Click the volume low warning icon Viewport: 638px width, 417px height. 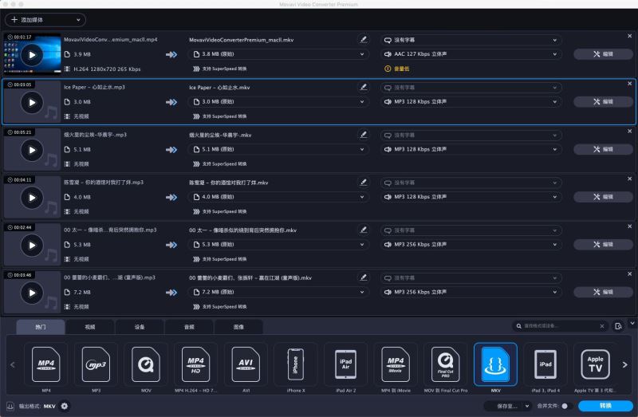point(388,69)
